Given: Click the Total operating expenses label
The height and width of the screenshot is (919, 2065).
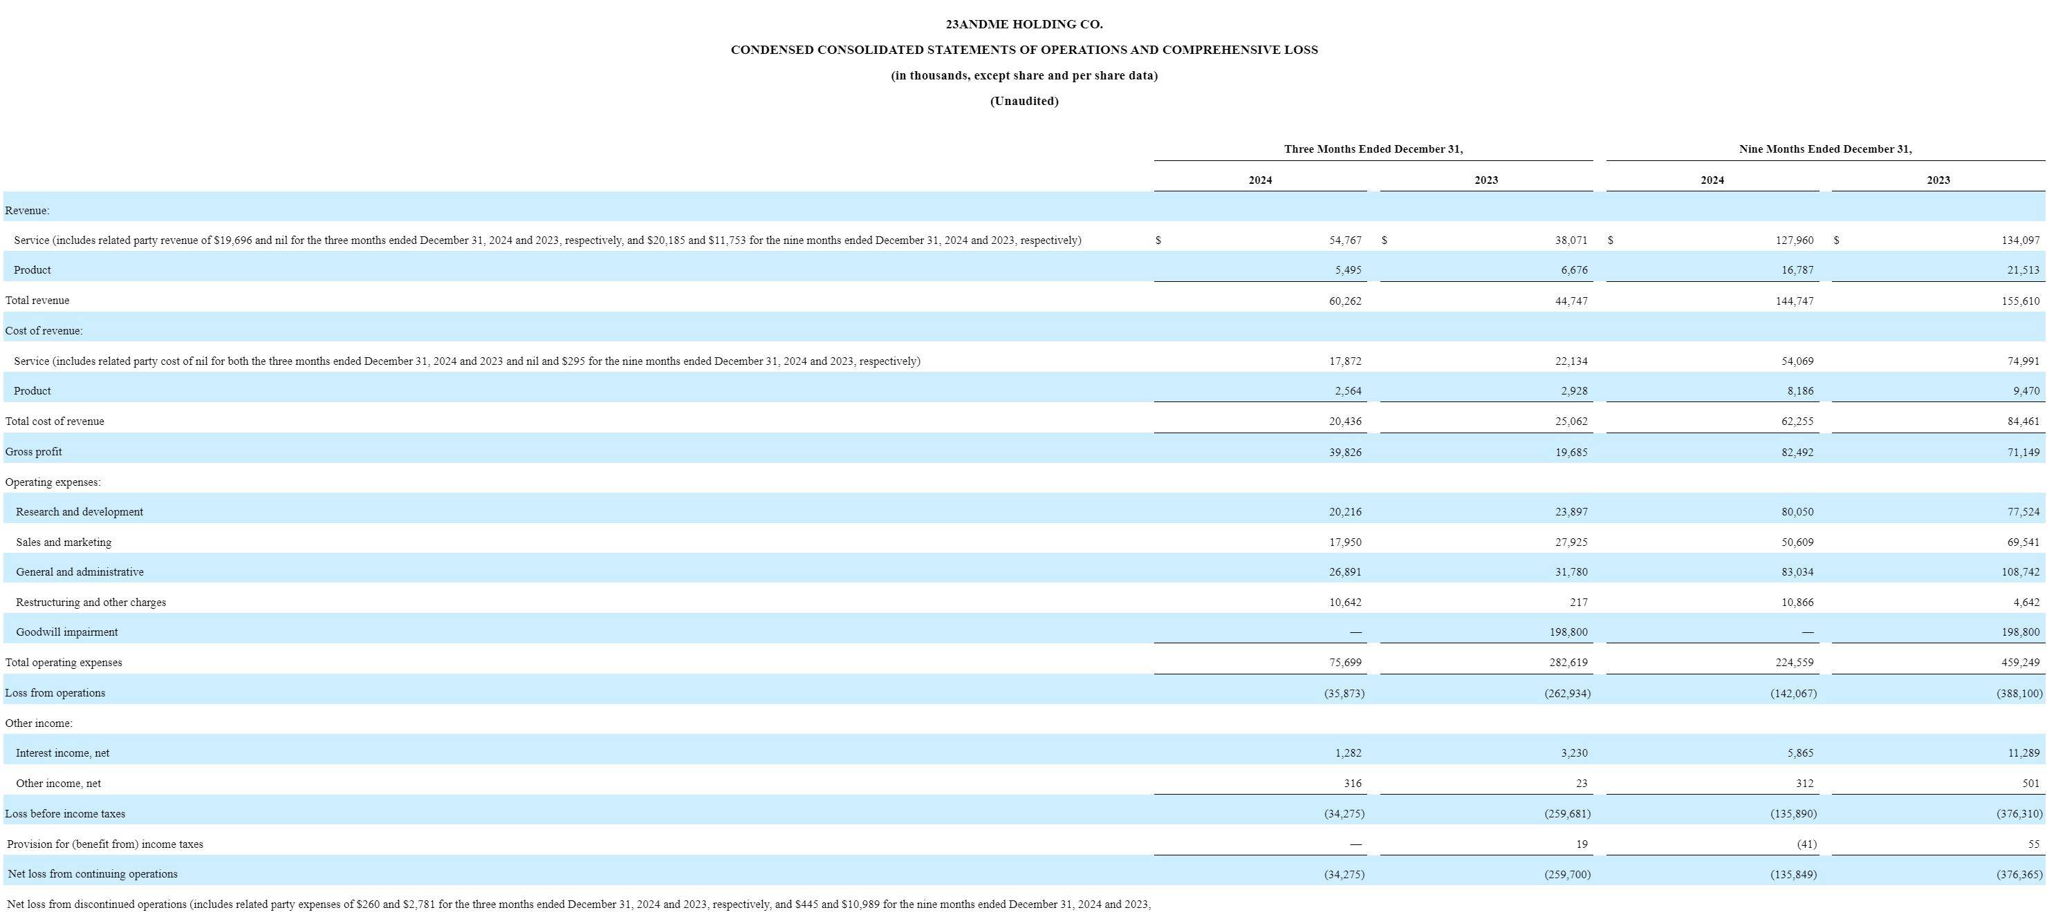Looking at the screenshot, I should [x=64, y=663].
